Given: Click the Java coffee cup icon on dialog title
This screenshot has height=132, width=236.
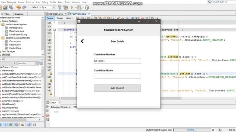Looking at the screenshot, I should pyautogui.click(x=79, y=21).
